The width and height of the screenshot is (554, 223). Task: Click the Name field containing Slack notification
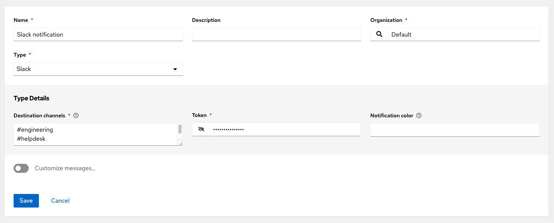click(98, 34)
